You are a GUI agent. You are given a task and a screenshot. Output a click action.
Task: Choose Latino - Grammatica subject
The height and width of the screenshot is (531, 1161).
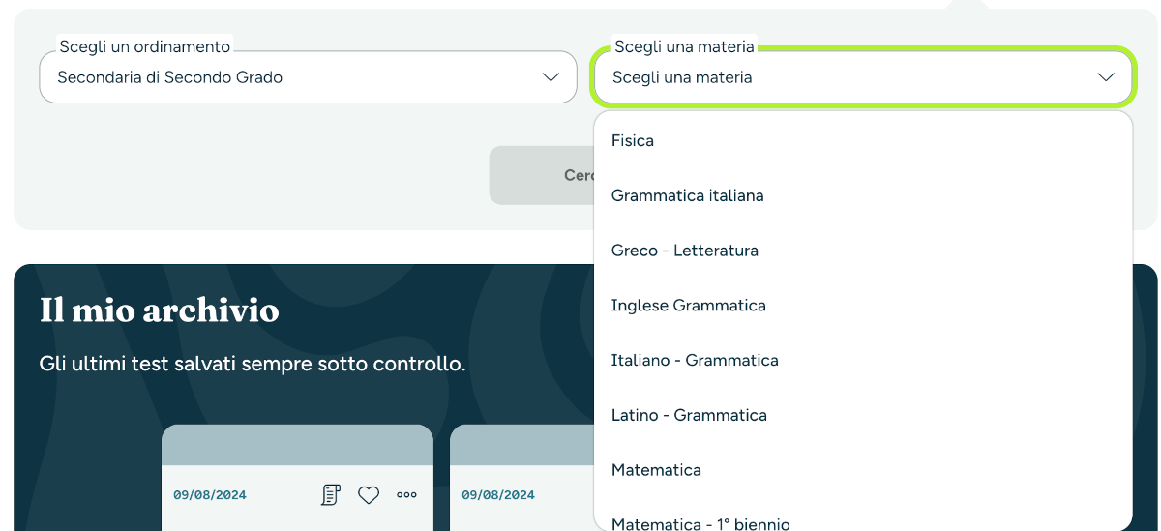coord(862,416)
